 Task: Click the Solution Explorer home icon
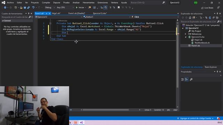tap(190, 18)
